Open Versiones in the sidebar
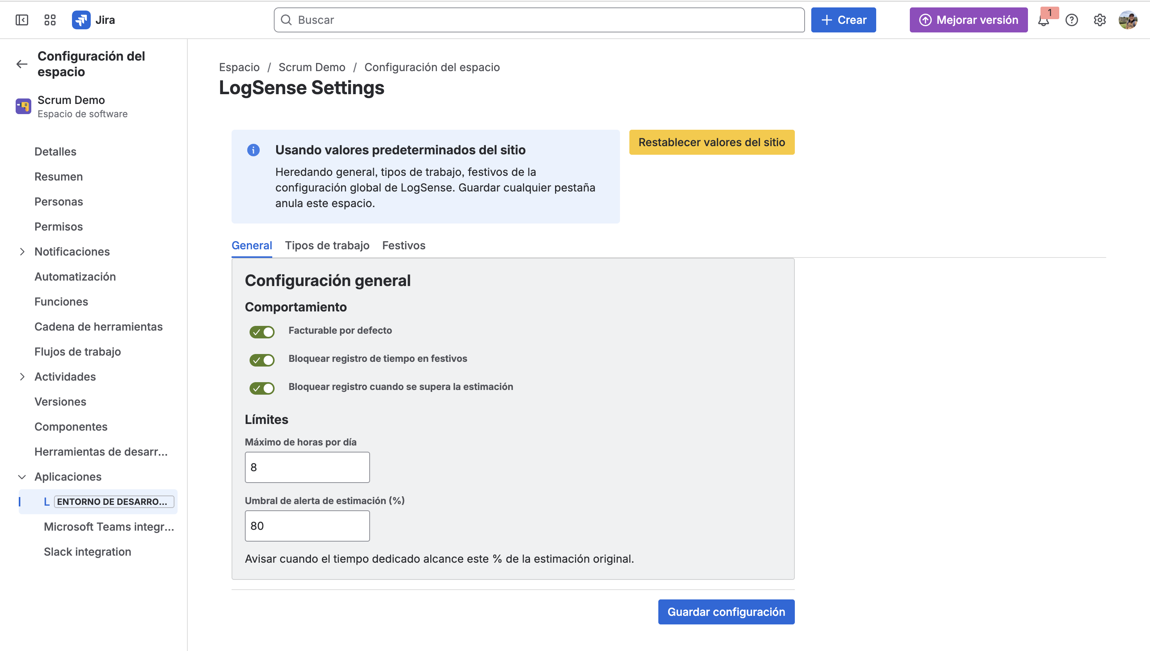 click(60, 402)
